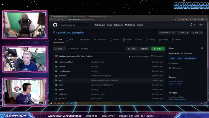Open the cicd folder

click(61, 80)
